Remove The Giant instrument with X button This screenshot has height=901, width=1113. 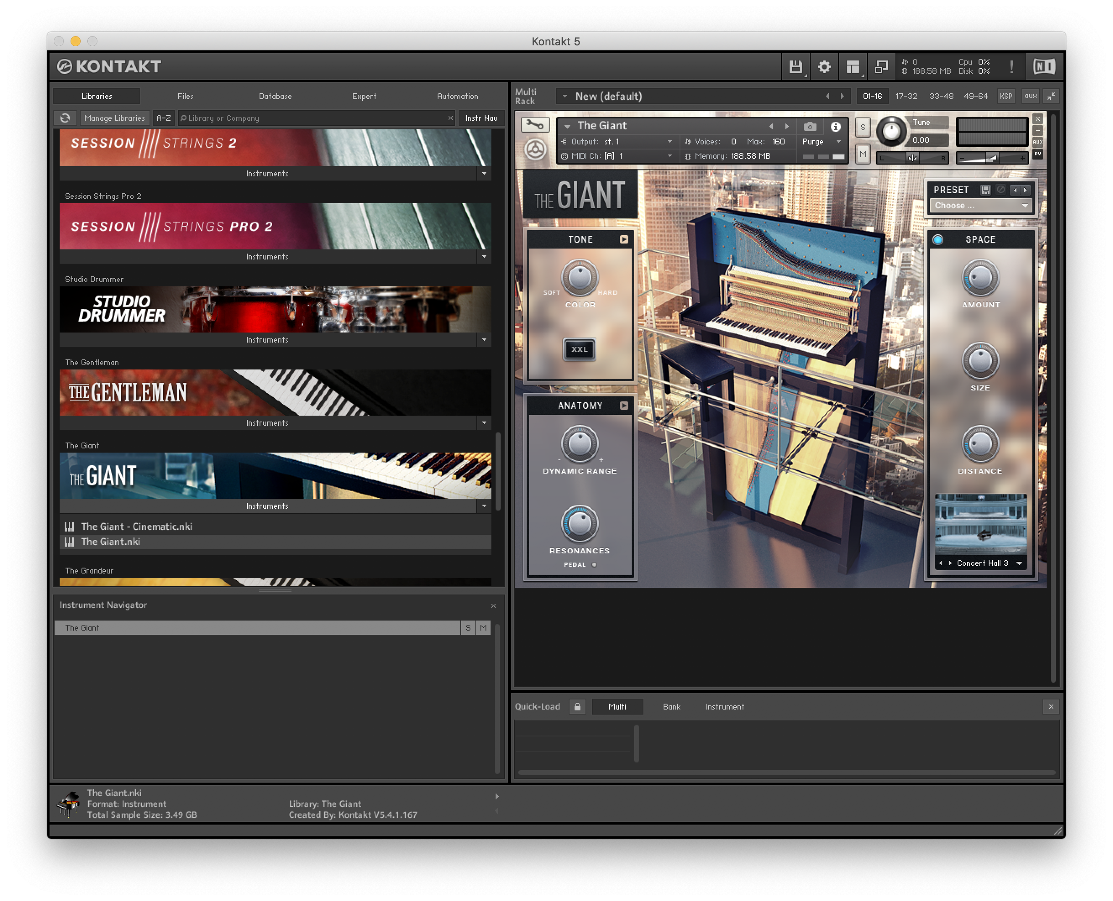1037,119
